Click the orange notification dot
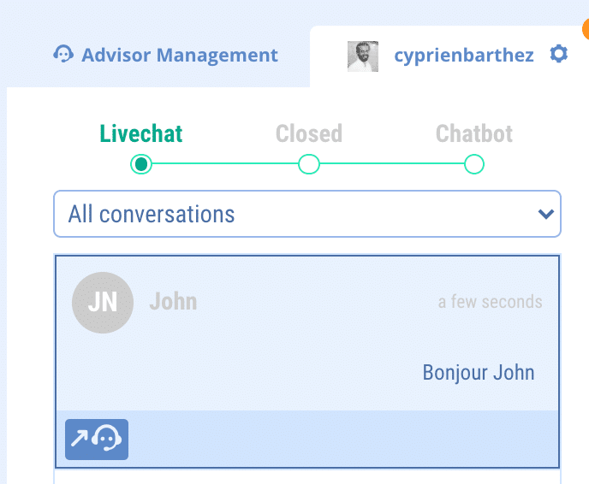Image resolution: width=589 pixels, height=484 pixels. coord(586,28)
